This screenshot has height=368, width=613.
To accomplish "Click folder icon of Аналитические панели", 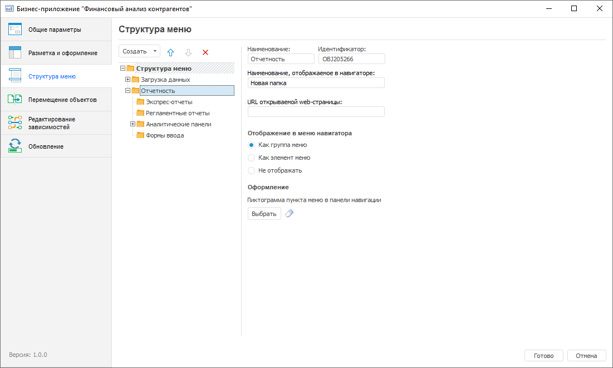I will [x=140, y=124].
